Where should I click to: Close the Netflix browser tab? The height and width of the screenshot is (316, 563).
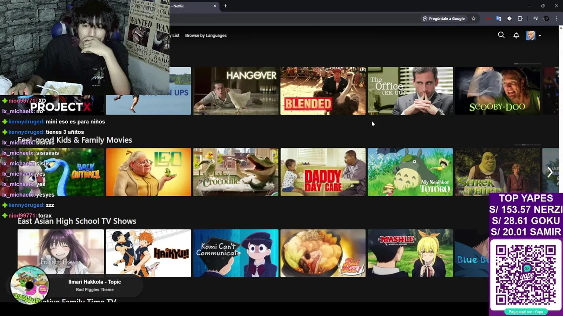pyautogui.click(x=215, y=6)
